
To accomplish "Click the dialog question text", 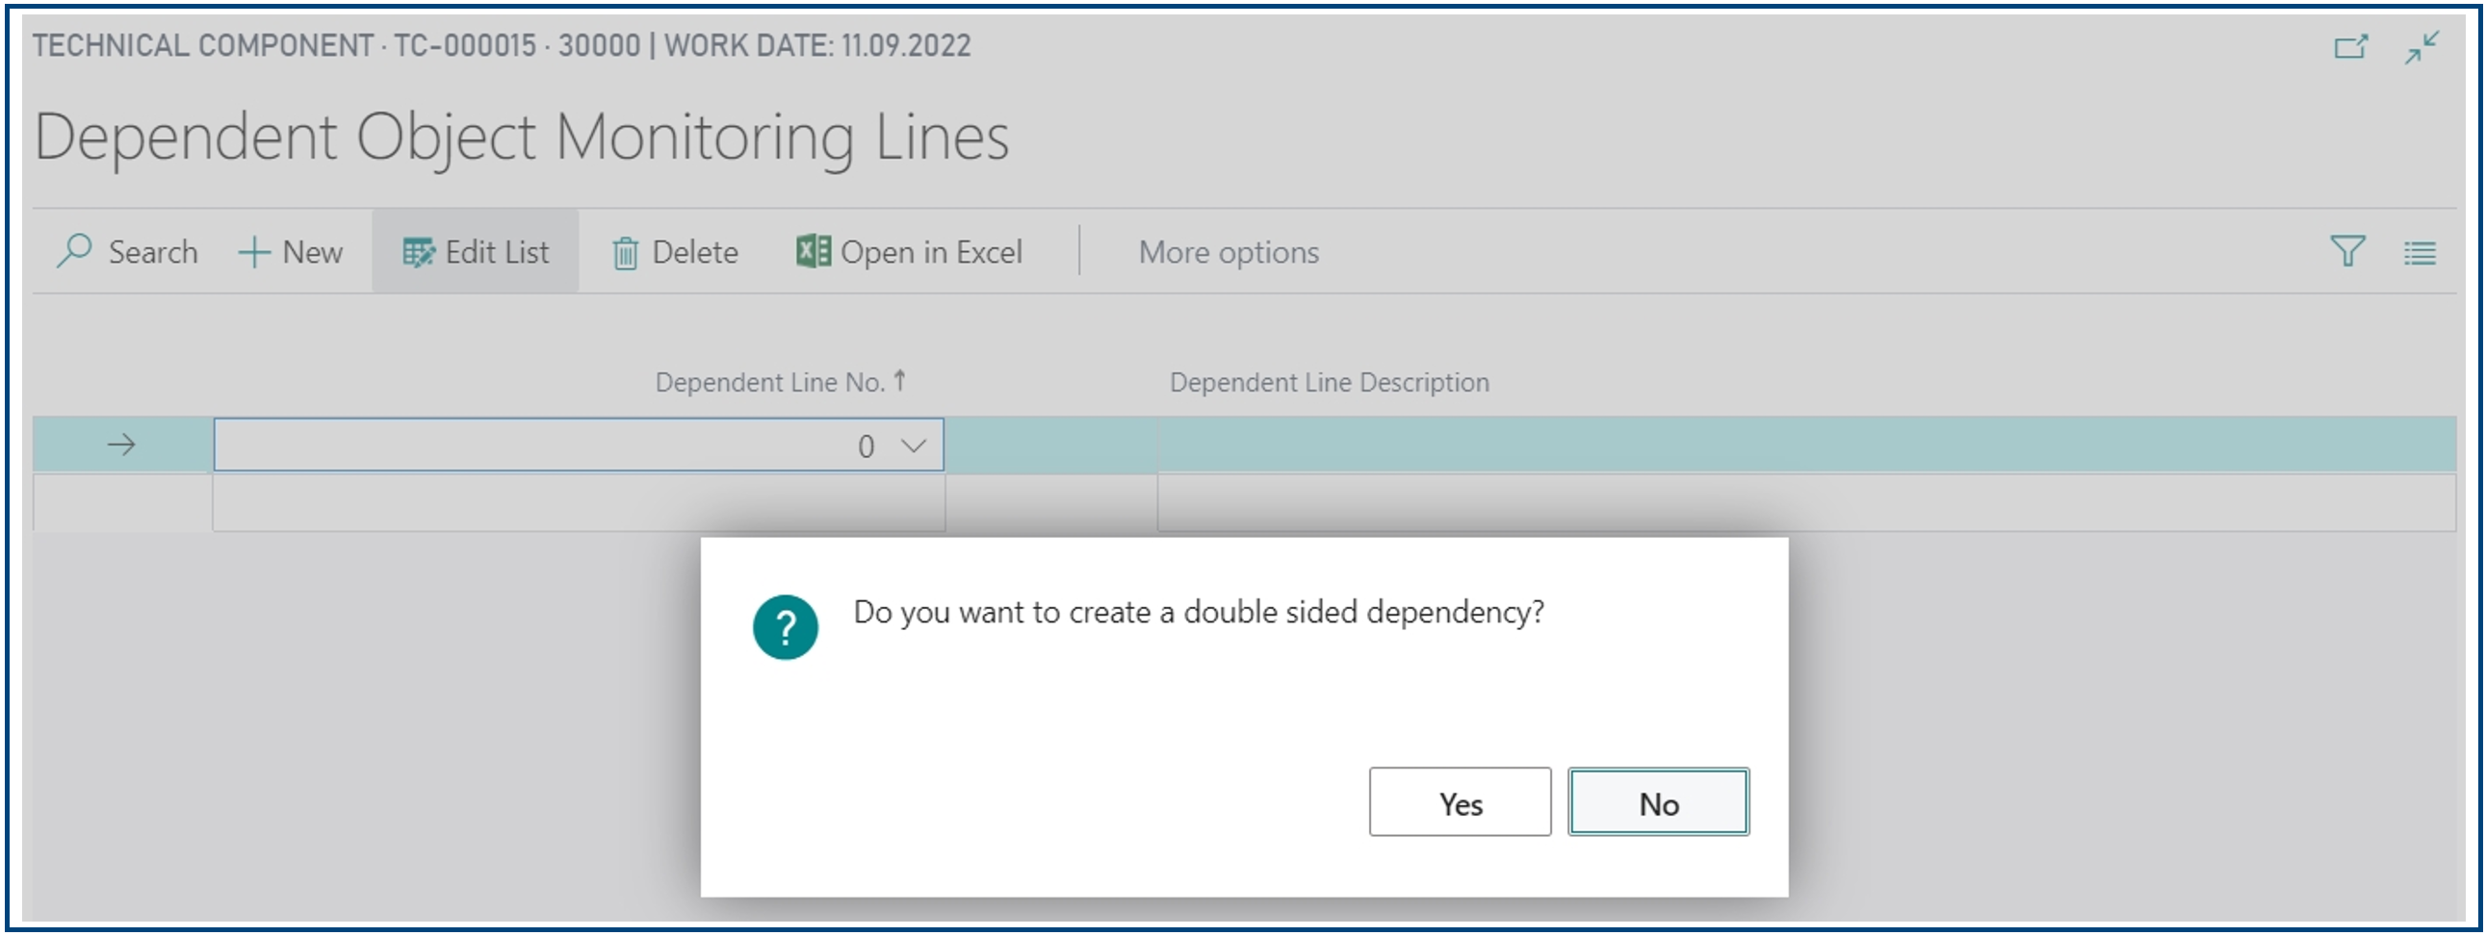I will pyautogui.click(x=1200, y=612).
